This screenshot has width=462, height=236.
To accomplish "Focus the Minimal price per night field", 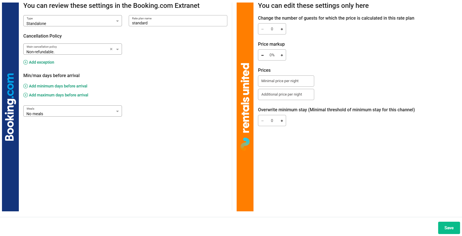I will pos(286,81).
